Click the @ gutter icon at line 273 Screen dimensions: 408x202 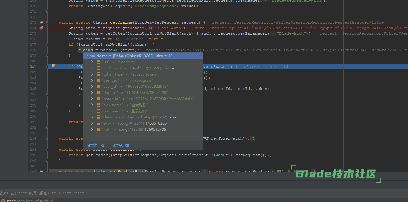pyautogui.click(x=41, y=22)
